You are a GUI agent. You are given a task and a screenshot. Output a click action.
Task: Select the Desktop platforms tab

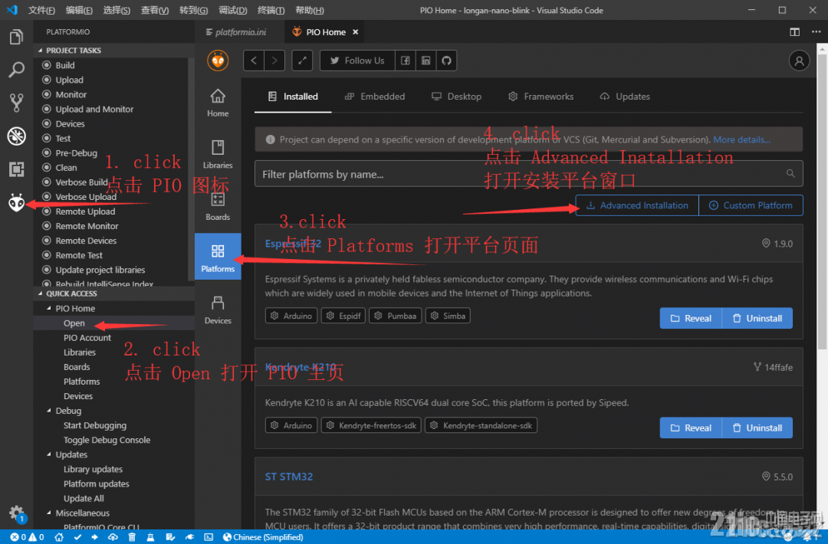click(x=457, y=97)
